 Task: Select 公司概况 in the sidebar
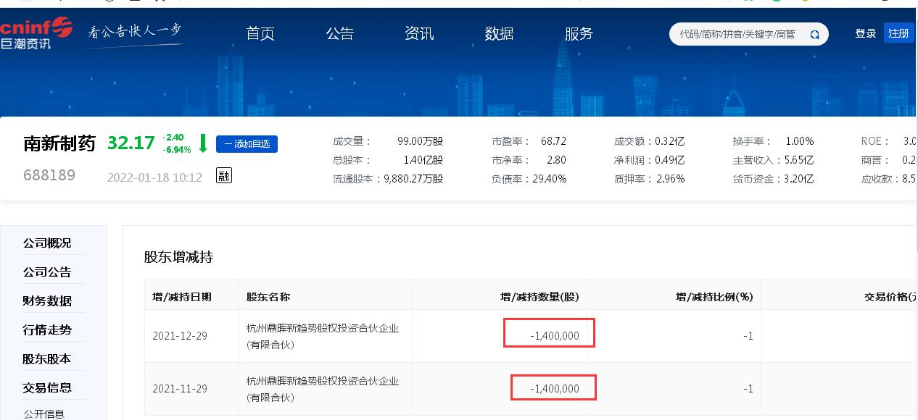(x=47, y=243)
